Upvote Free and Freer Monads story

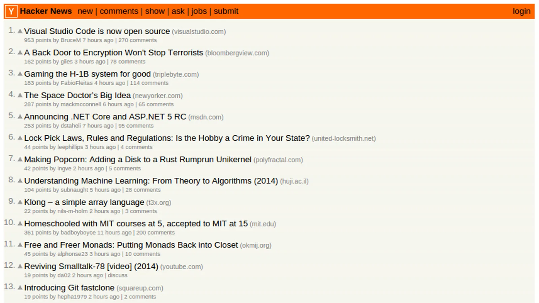pyautogui.click(x=20, y=245)
